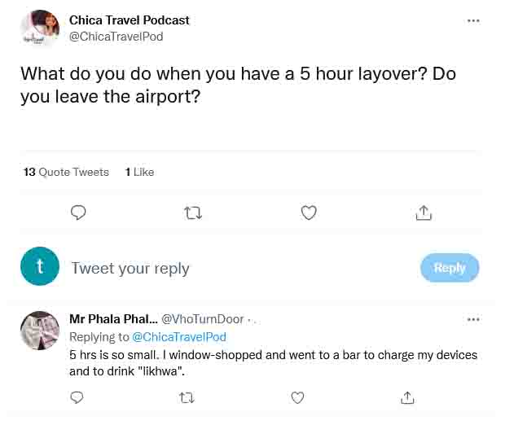Share the main tweet via share icon
Viewport: 505px width, 434px height.
tap(424, 213)
